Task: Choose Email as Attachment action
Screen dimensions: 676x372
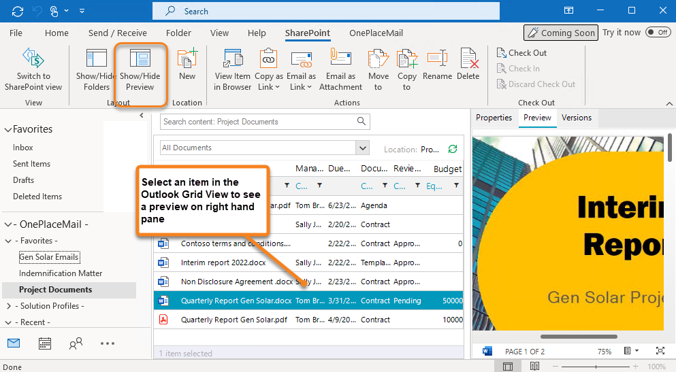Action: click(340, 70)
